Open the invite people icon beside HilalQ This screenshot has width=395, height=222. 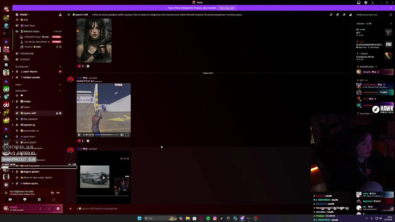[60, 14]
